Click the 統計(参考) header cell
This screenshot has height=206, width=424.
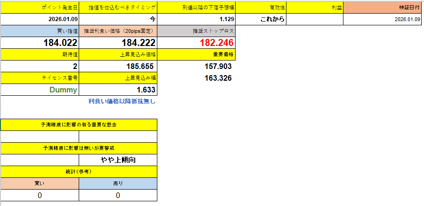click(x=79, y=172)
